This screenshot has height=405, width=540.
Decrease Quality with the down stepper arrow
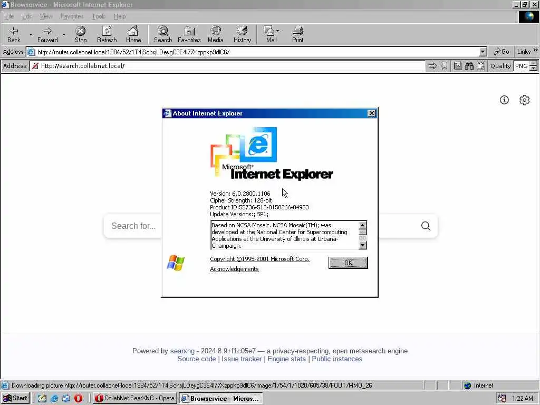(534, 68)
